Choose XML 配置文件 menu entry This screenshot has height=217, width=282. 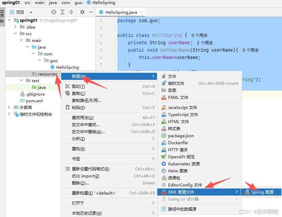[x=181, y=192]
